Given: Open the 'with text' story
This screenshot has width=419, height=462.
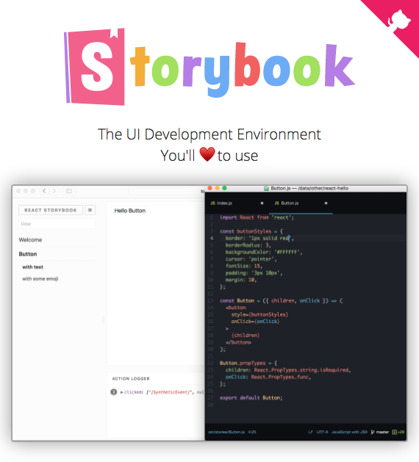Looking at the screenshot, I should tap(33, 267).
